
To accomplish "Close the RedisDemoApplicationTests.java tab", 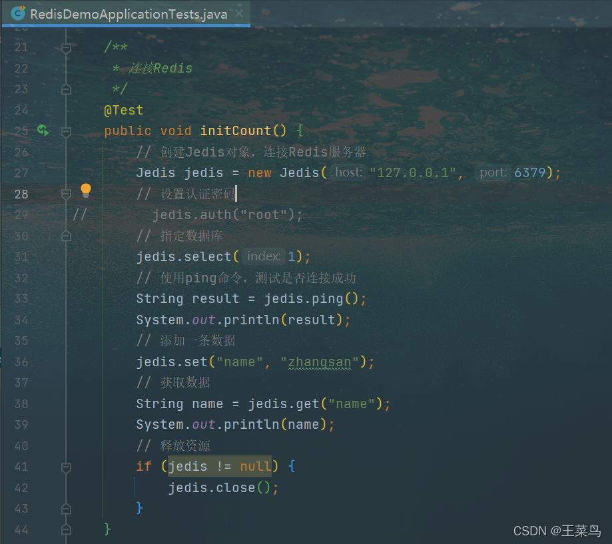I will click(239, 14).
